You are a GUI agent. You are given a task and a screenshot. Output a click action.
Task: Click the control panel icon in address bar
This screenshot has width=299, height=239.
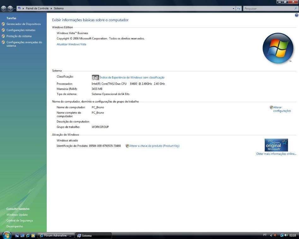(x=19, y=8)
